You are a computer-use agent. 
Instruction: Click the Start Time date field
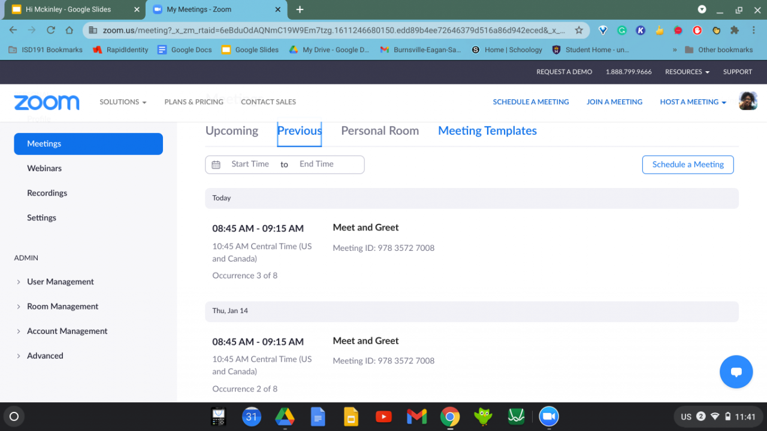[250, 164]
